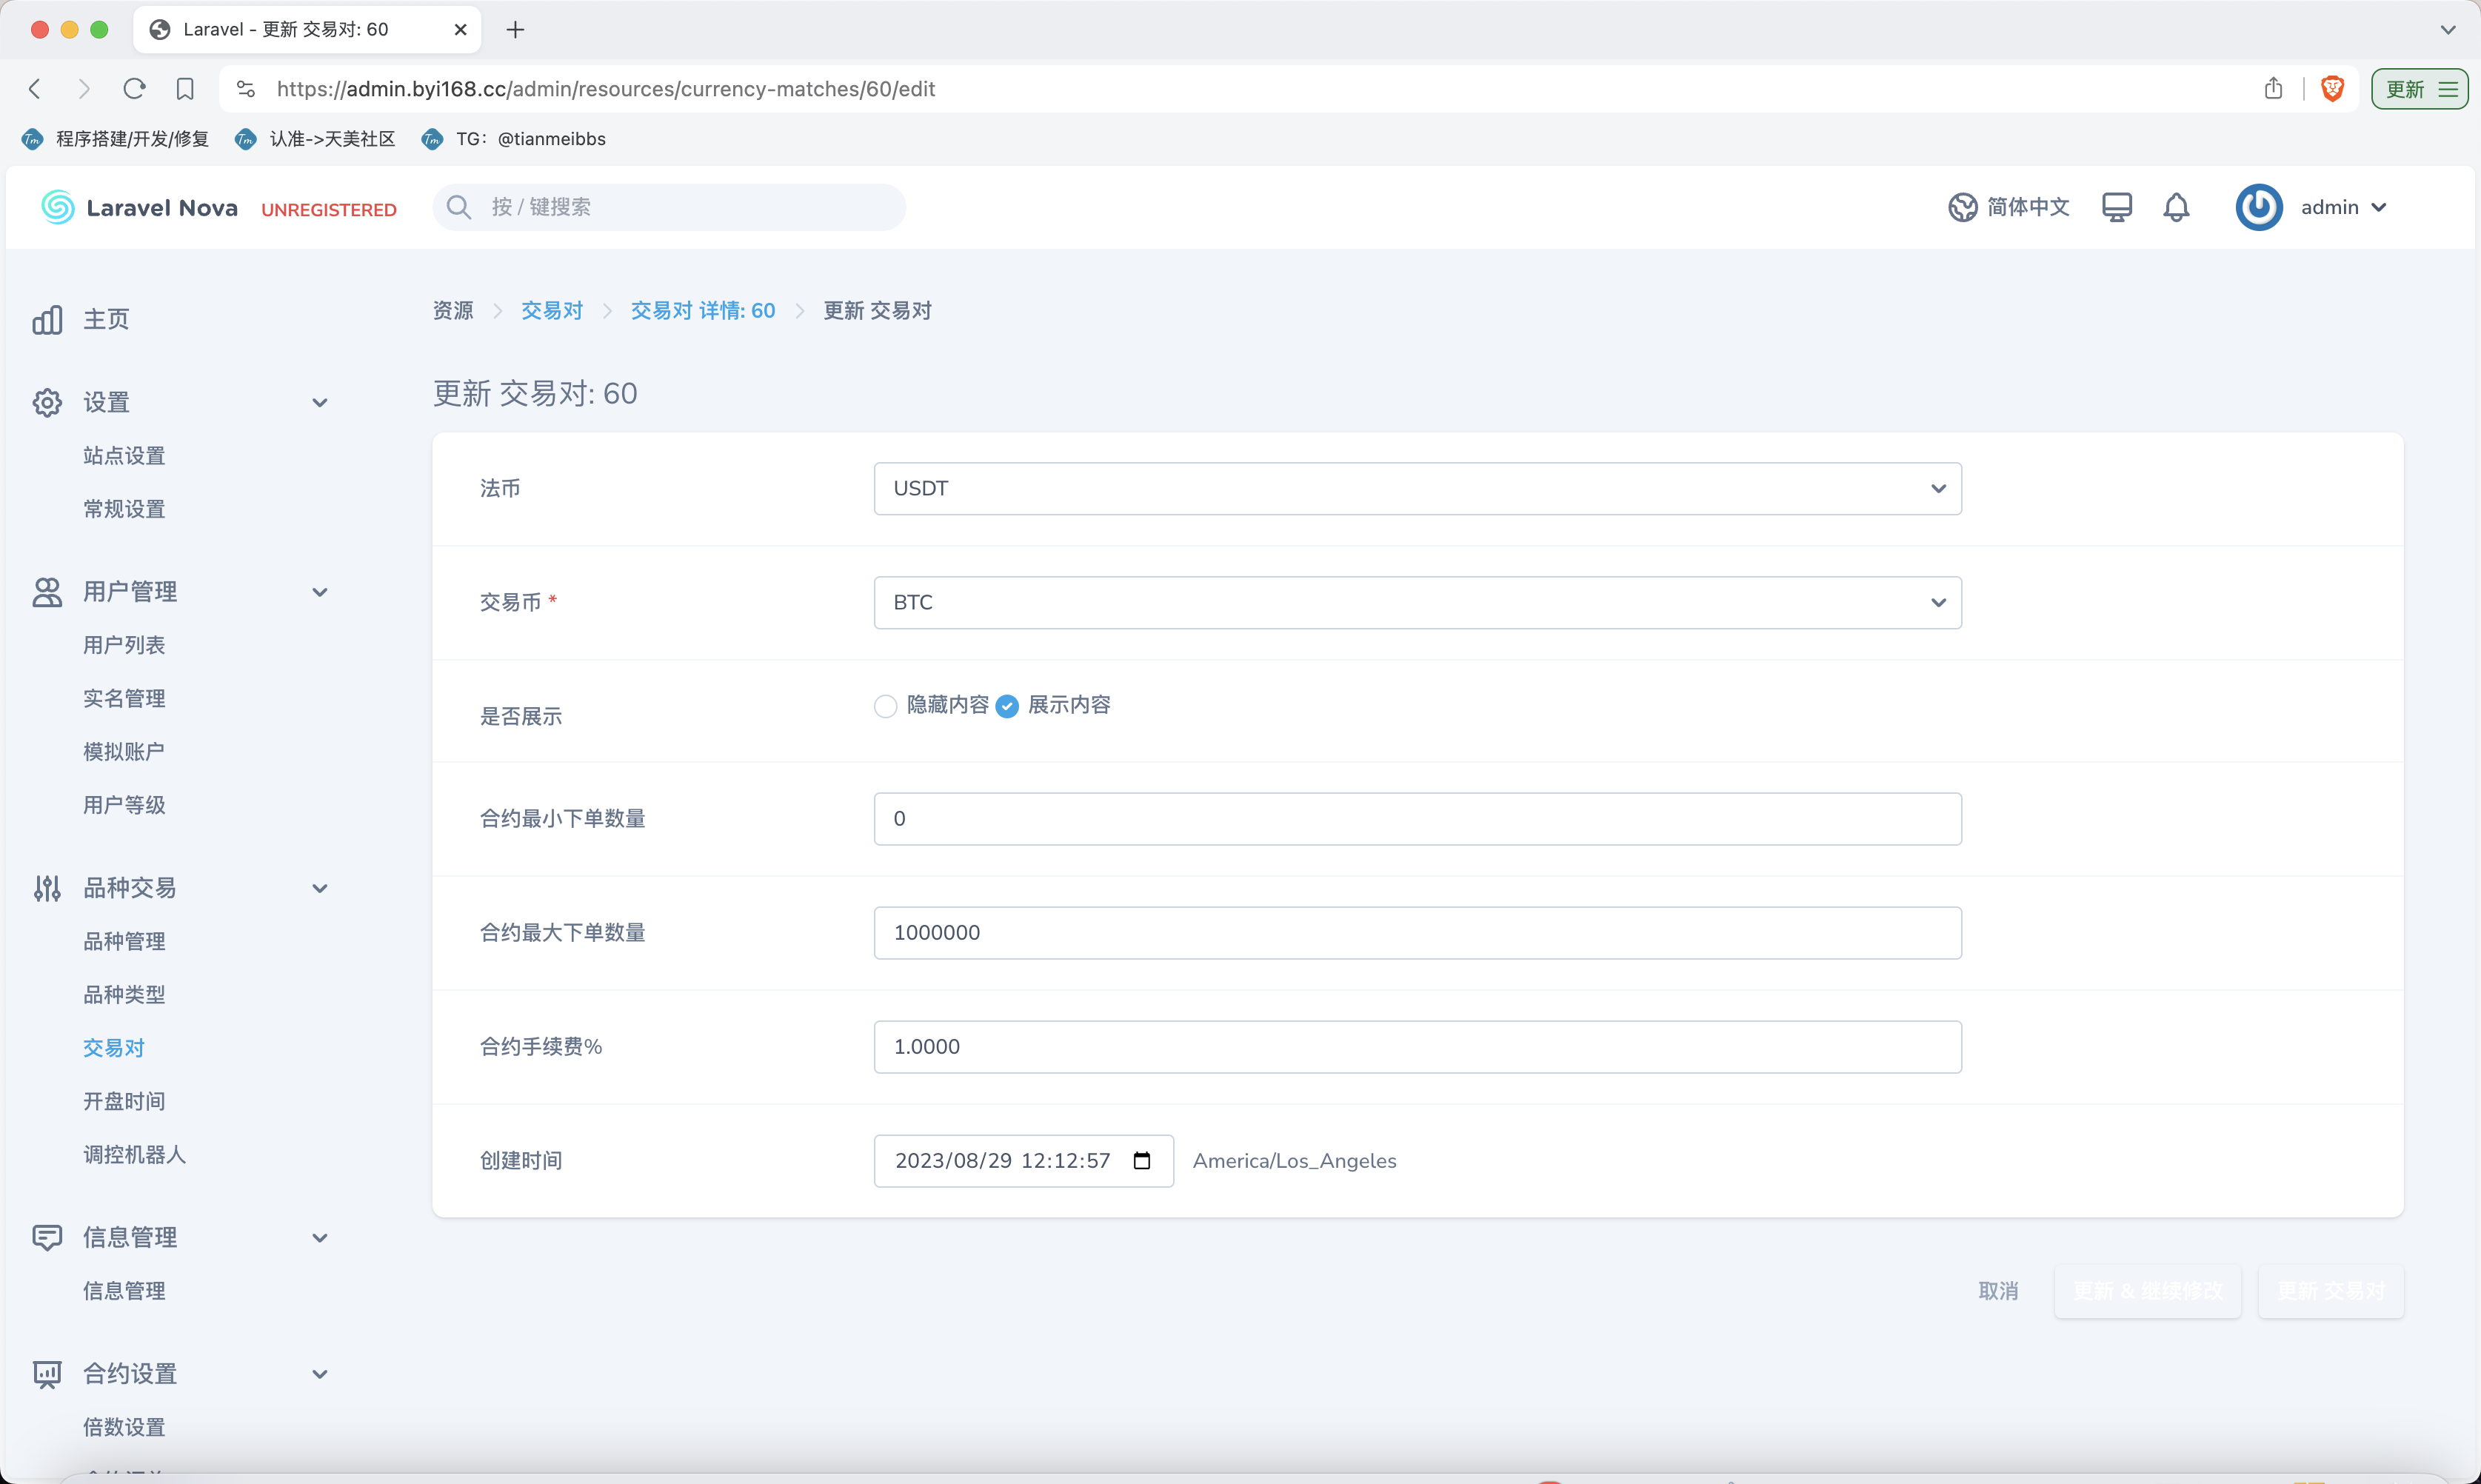Click the 合约手续费% input field
This screenshot has height=1484, width=2481.
(1417, 1047)
